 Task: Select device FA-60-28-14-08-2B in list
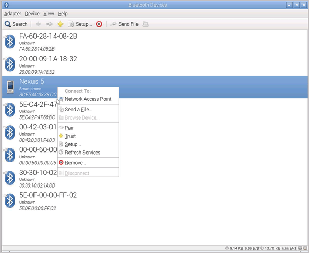pos(48,37)
